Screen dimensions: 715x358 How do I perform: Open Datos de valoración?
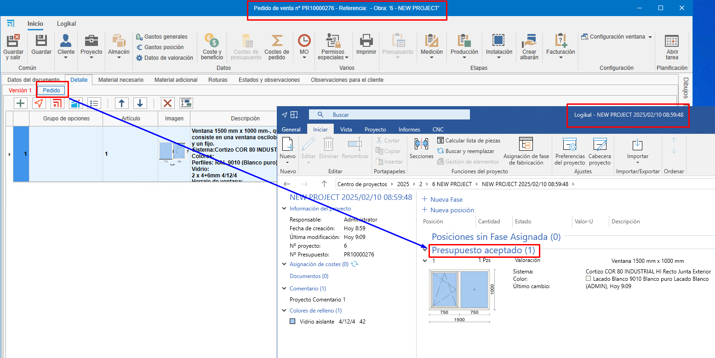click(165, 58)
